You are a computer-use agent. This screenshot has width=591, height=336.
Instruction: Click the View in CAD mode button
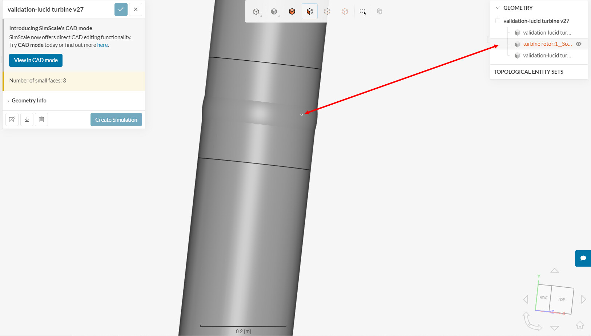pyautogui.click(x=36, y=60)
